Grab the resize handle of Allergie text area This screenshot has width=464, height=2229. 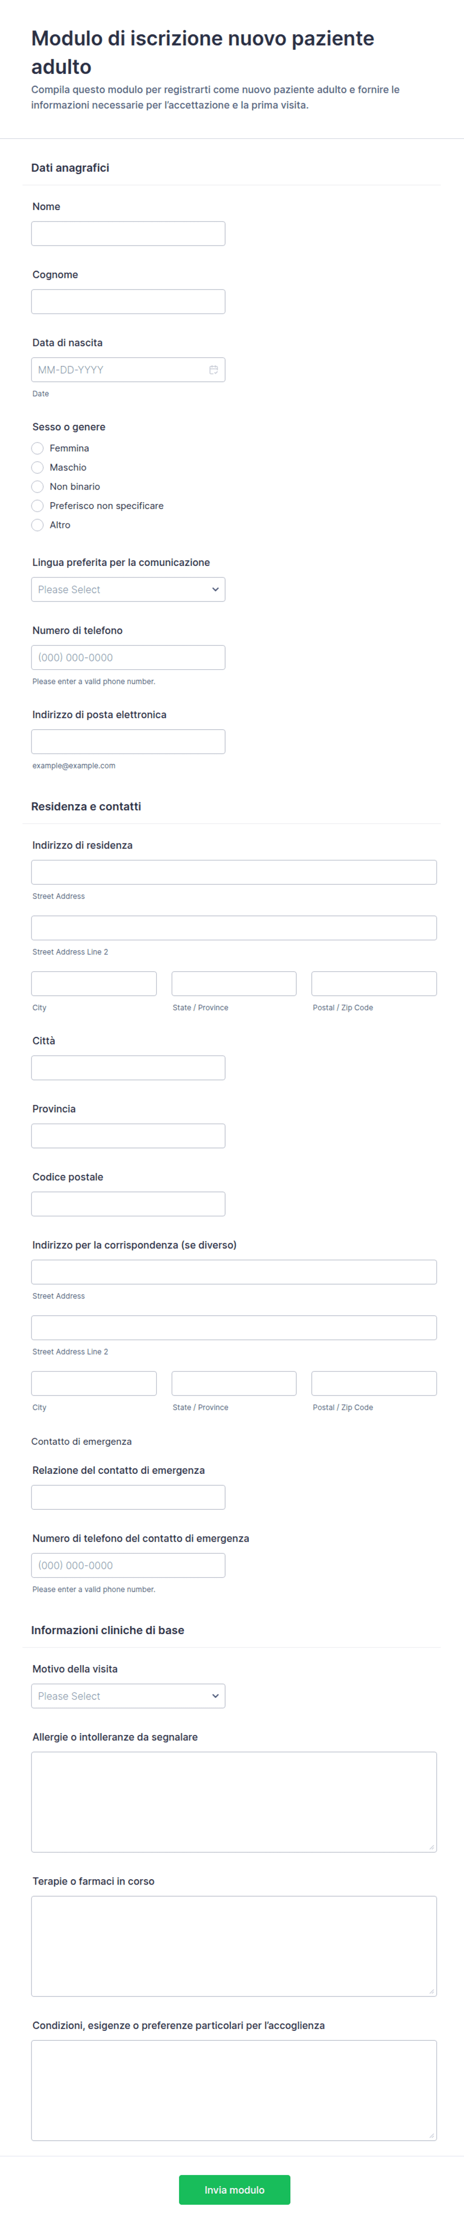tap(431, 1847)
